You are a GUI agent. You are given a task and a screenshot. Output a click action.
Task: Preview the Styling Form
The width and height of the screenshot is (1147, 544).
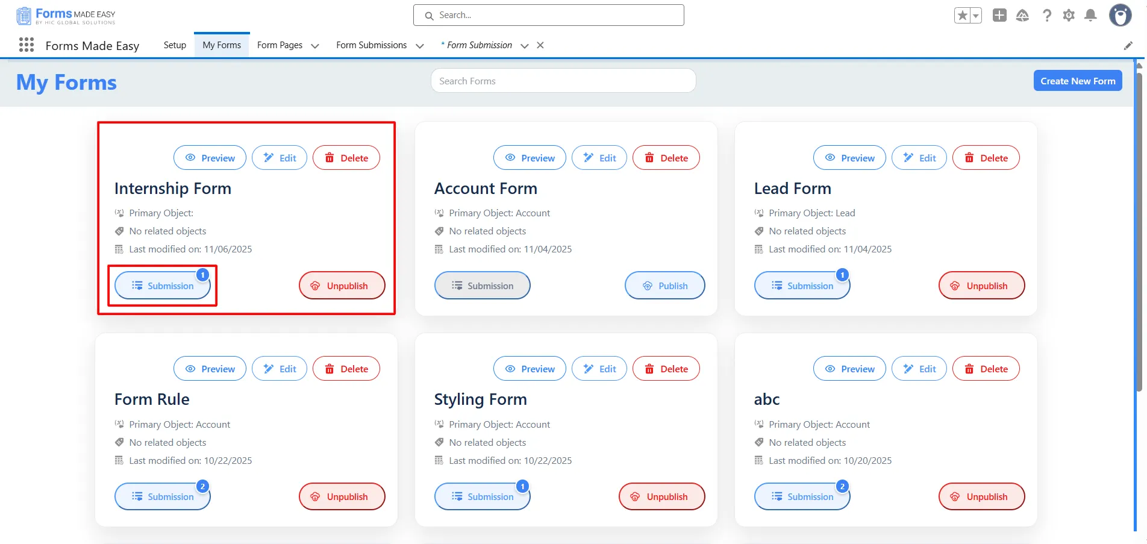tap(530, 369)
